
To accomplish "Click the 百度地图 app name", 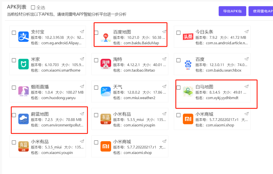I will coord(122,32).
